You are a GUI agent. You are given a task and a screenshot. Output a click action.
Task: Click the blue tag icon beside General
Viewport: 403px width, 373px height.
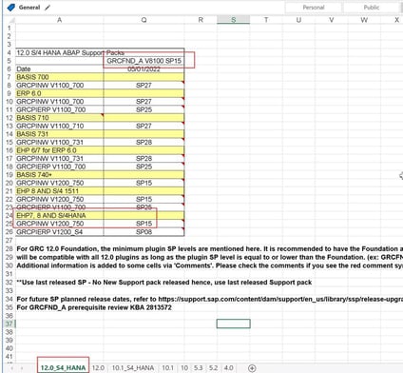coord(10,8)
